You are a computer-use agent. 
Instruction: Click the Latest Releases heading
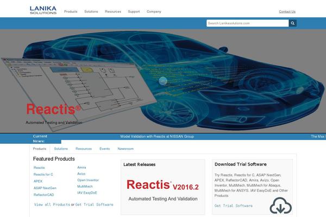coord(139,164)
